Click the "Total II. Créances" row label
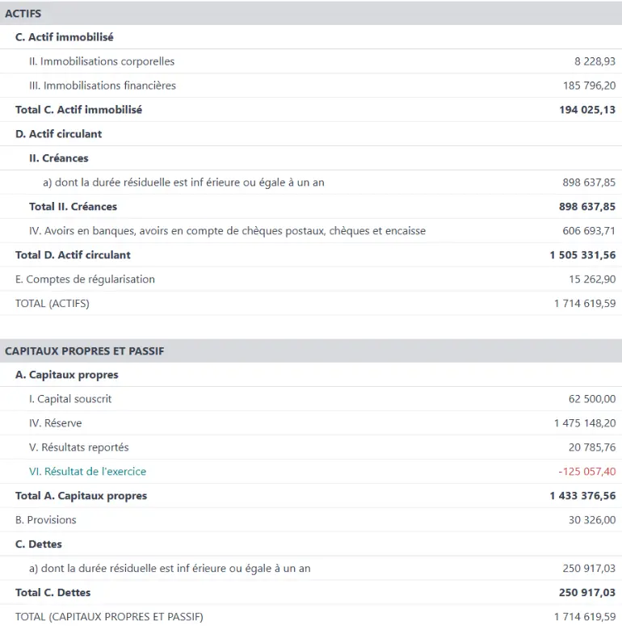Screen dimensions: 622x626 tap(73, 207)
